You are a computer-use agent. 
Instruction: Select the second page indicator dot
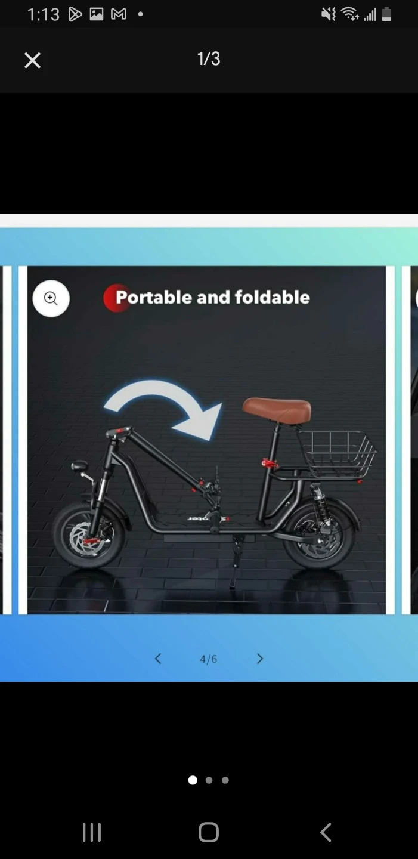tap(209, 780)
